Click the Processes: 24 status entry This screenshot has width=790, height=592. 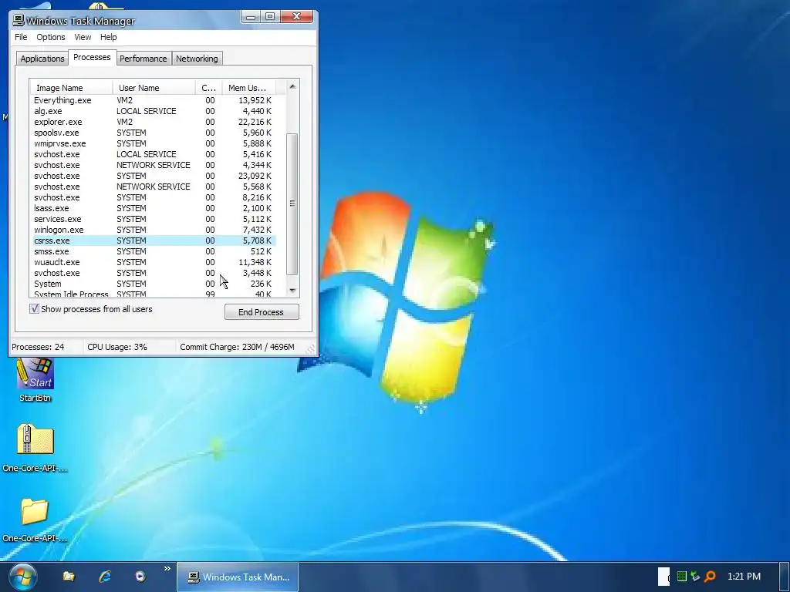(x=39, y=347)
